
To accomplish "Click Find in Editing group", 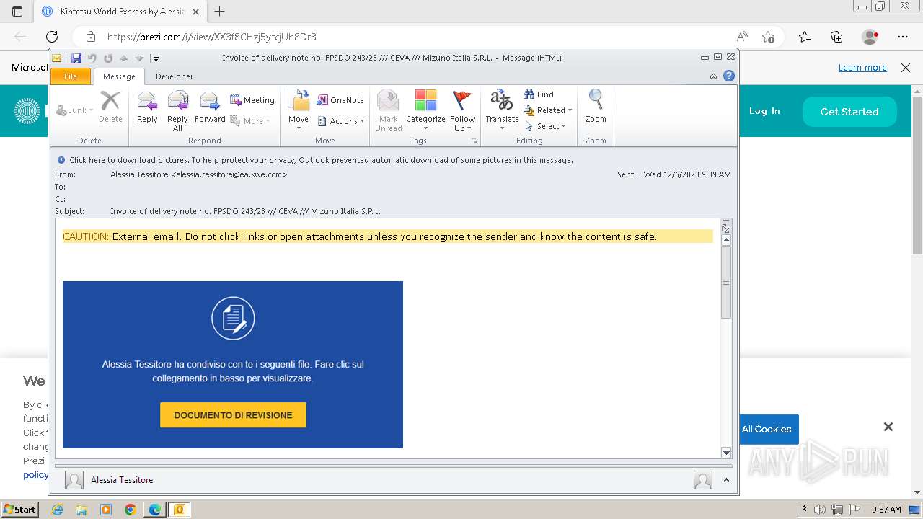I will tap(539, 94).
